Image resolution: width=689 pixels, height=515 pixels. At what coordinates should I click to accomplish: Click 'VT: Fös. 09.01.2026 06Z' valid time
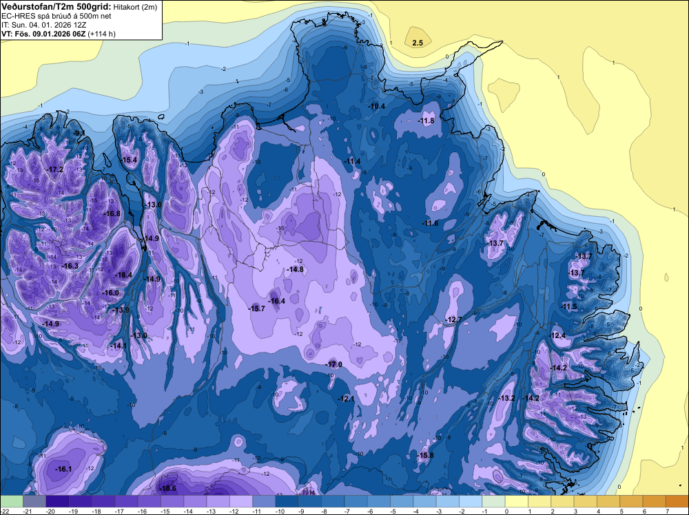click(44, 34)
